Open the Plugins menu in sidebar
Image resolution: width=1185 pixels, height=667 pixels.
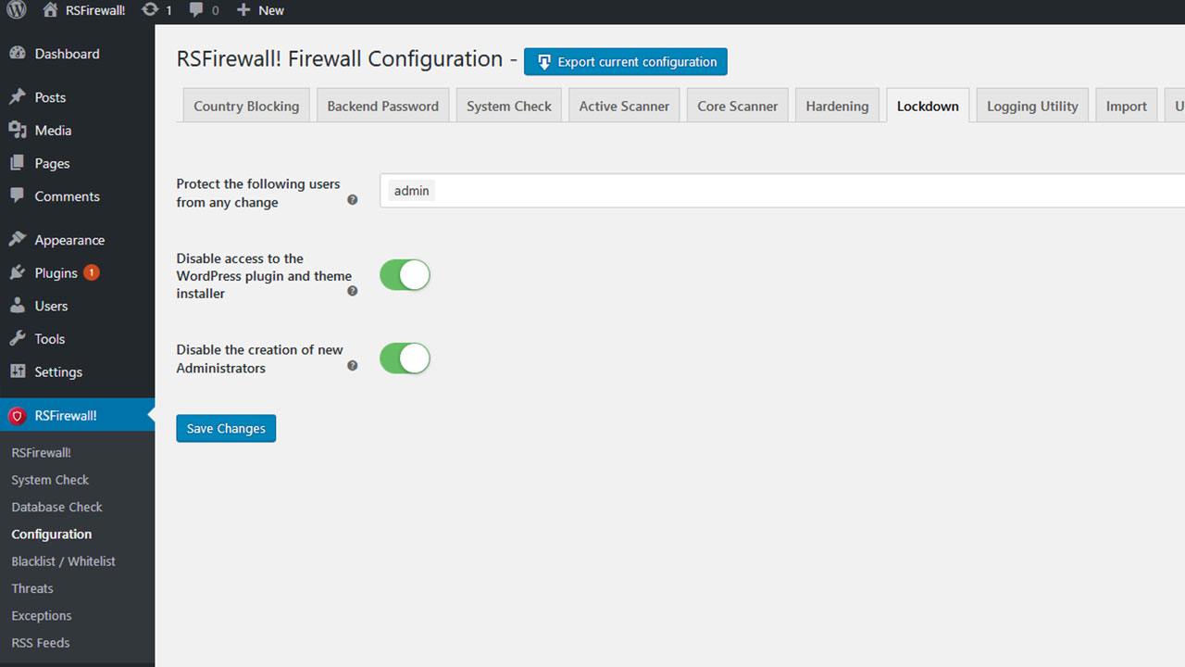coord(56,273)
